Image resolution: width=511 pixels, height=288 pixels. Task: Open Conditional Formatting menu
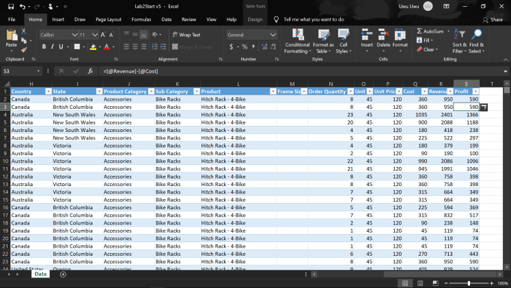click(x=296, y=41)
